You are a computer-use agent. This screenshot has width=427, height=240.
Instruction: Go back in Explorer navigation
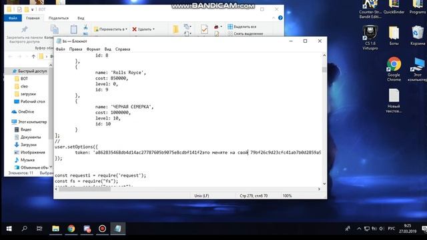(x=11, y=57)
